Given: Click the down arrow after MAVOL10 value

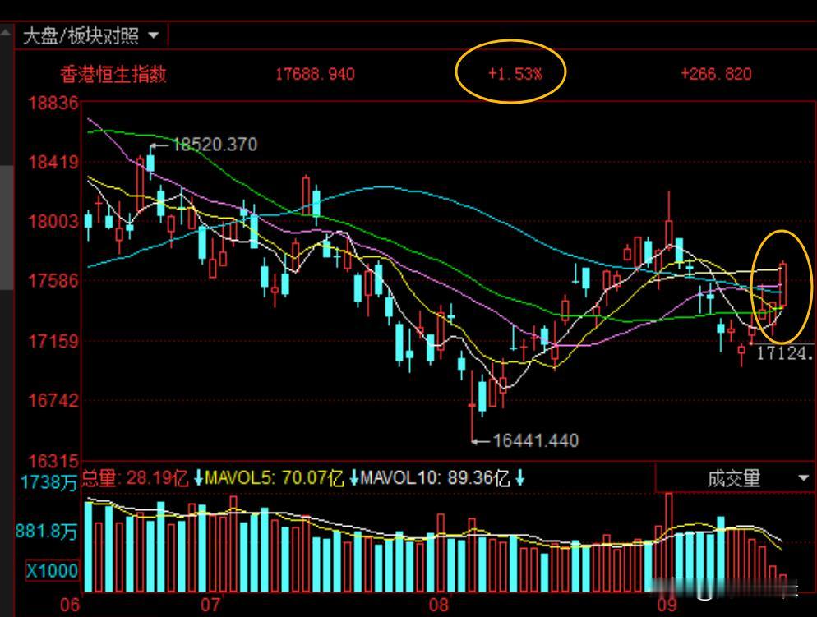Looking at the screenshot, I should pyautogui.click(x=519, y=477).
